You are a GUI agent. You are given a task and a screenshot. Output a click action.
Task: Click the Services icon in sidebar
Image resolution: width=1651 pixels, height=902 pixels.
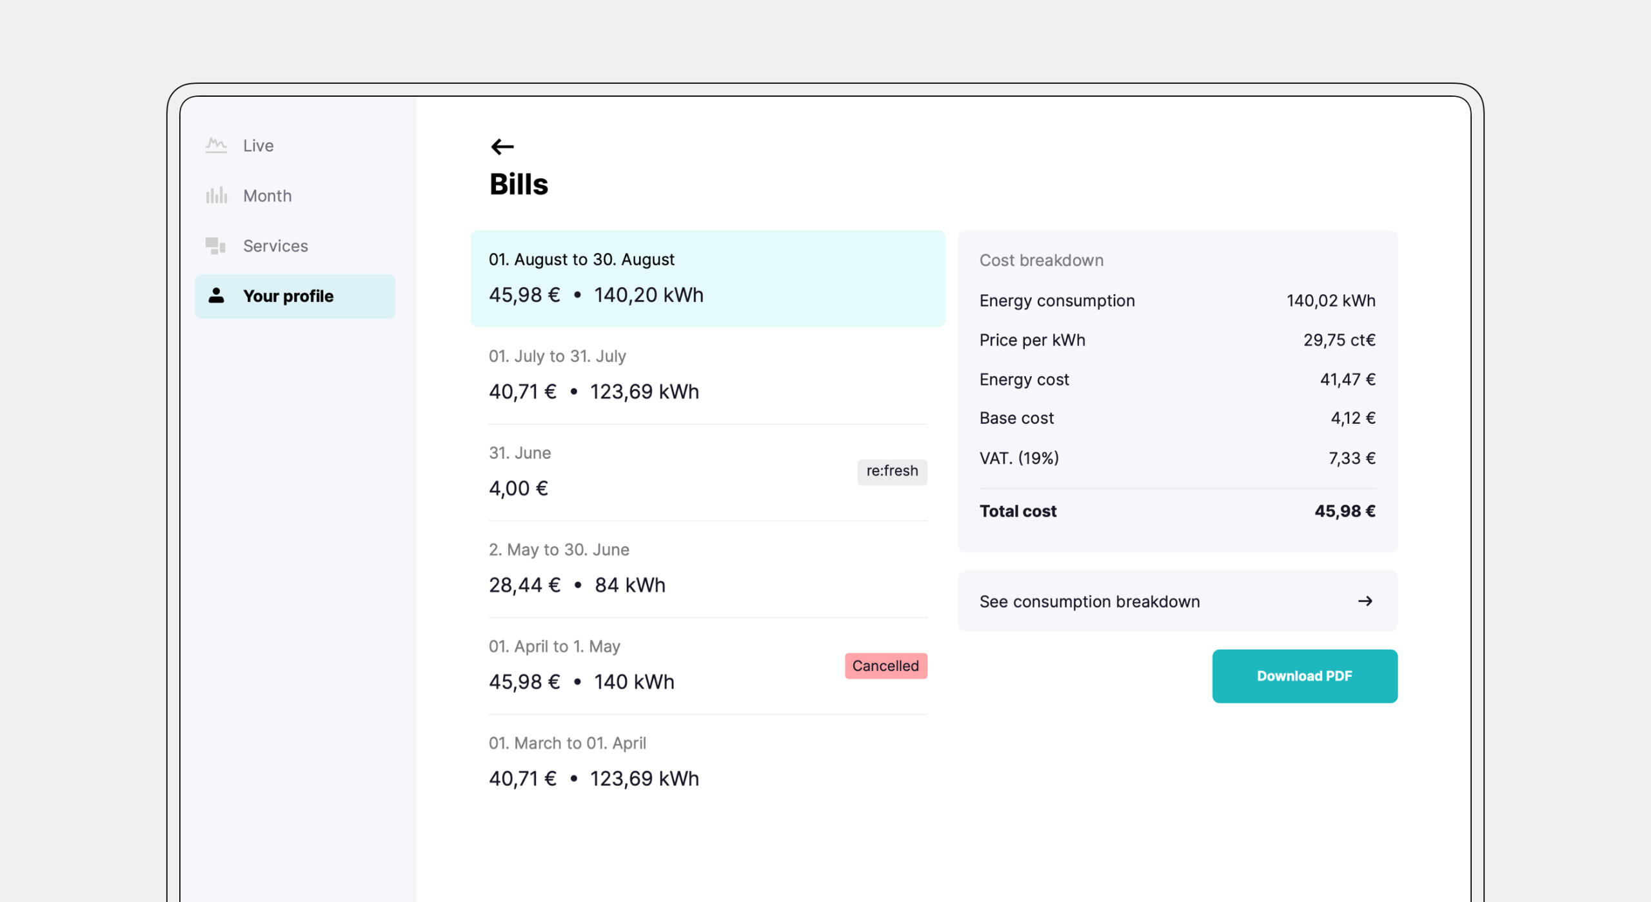(x=215, y=246)
